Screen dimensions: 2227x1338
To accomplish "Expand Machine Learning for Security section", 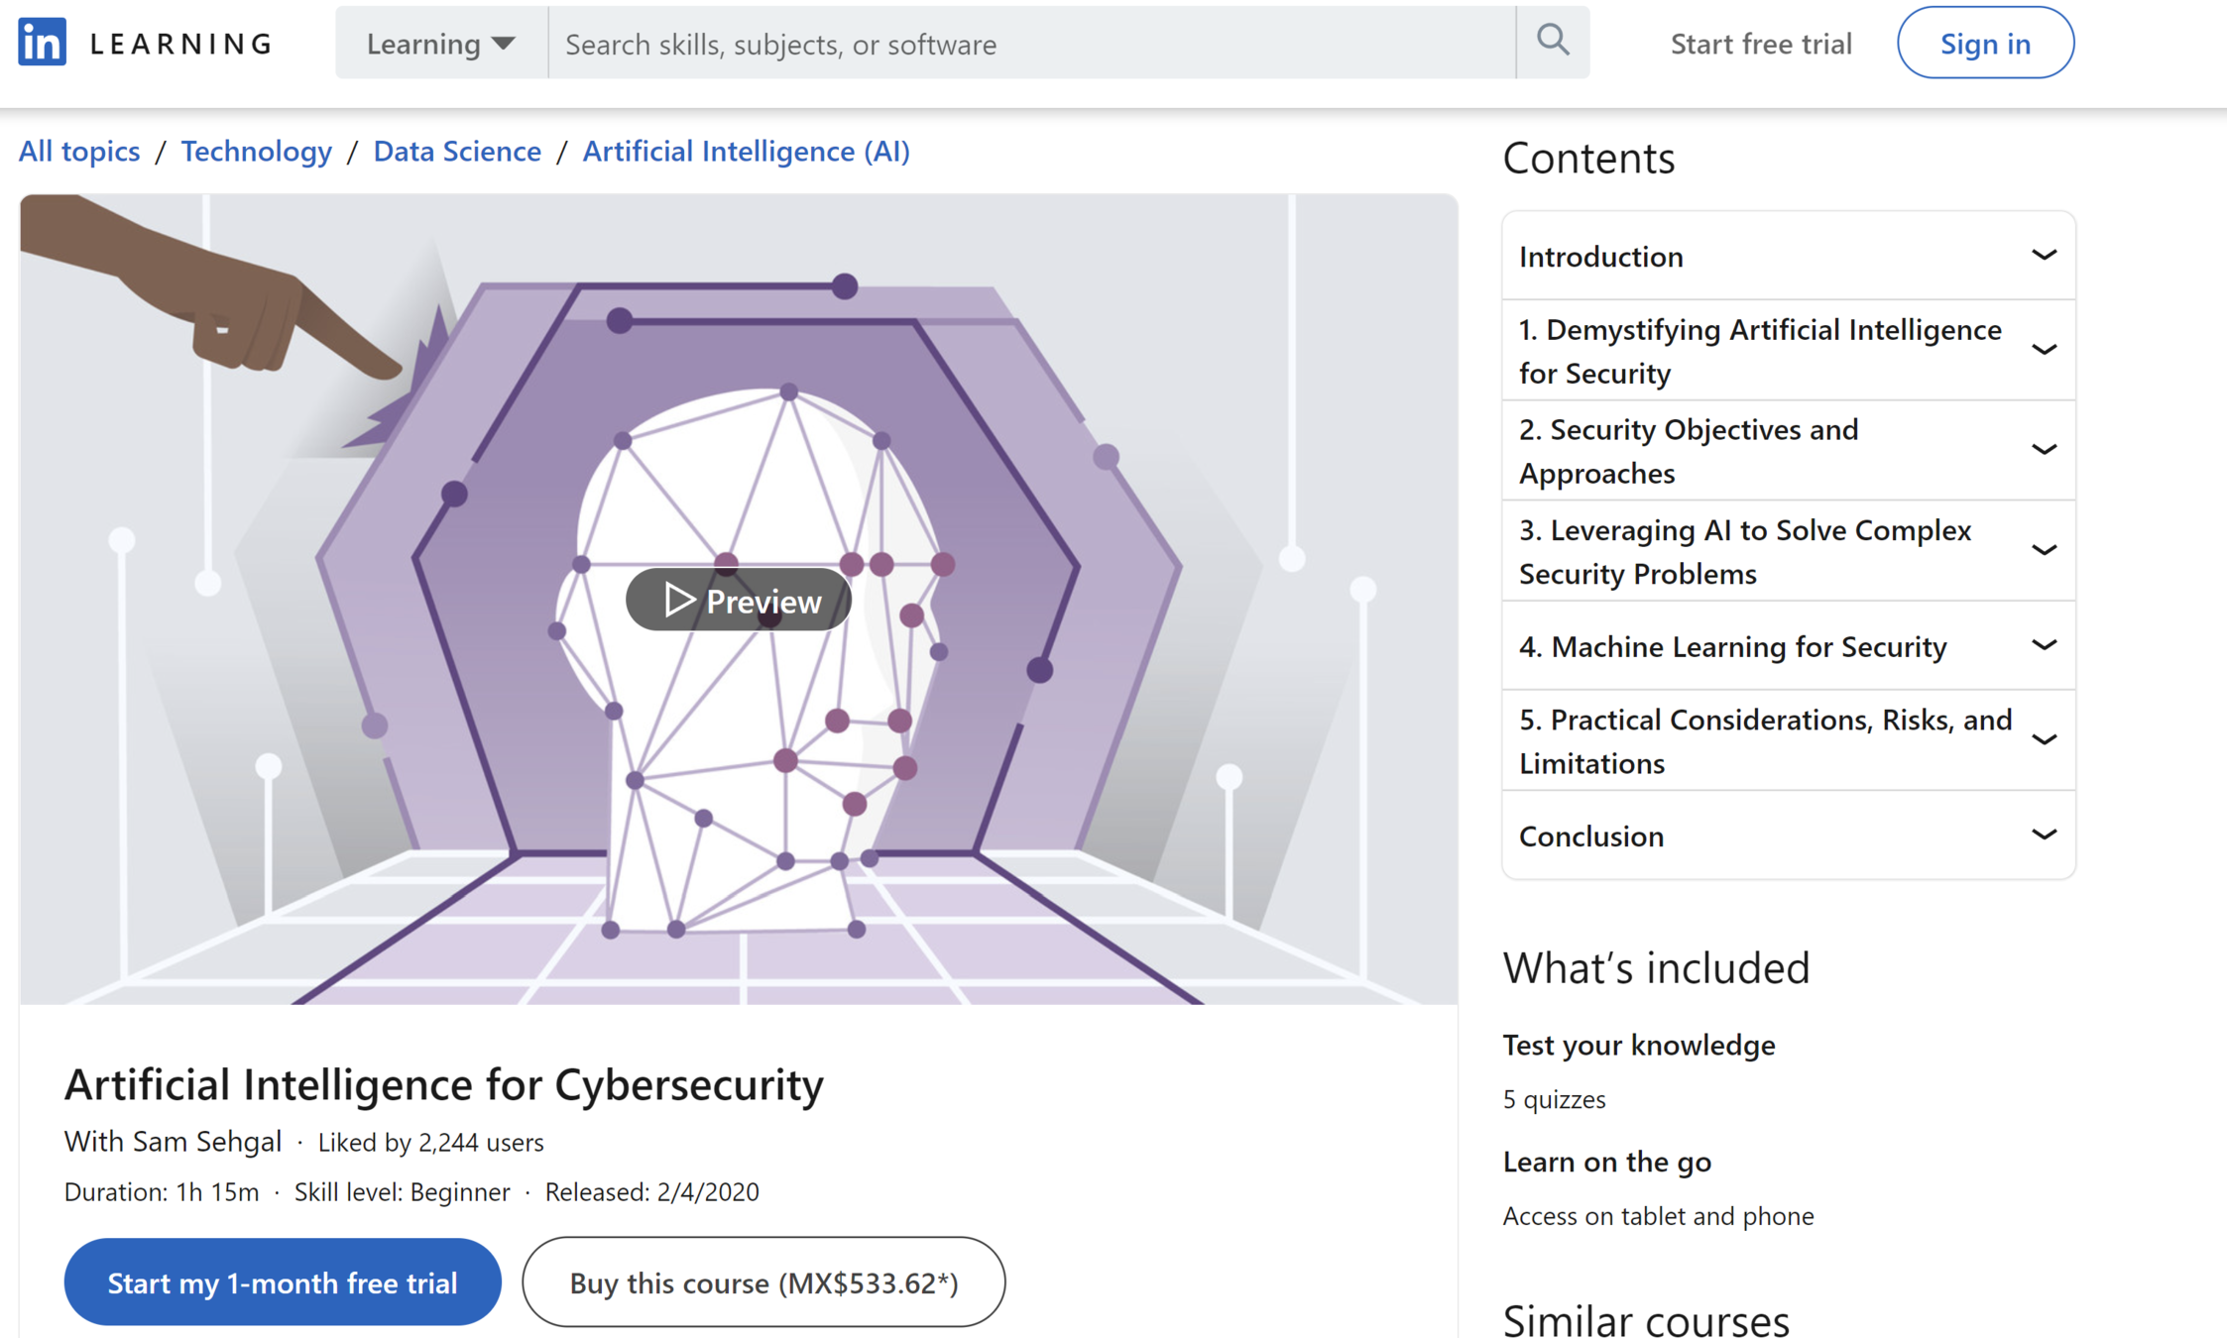I will click(x=2044, y=645).
